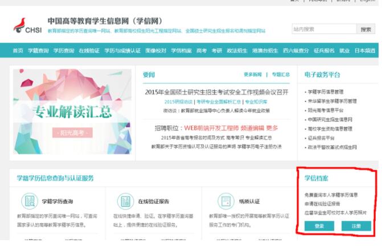This screenshot has width=382, height=247.
Task: Click 更多 beside job listings
Action: [272, 128]
